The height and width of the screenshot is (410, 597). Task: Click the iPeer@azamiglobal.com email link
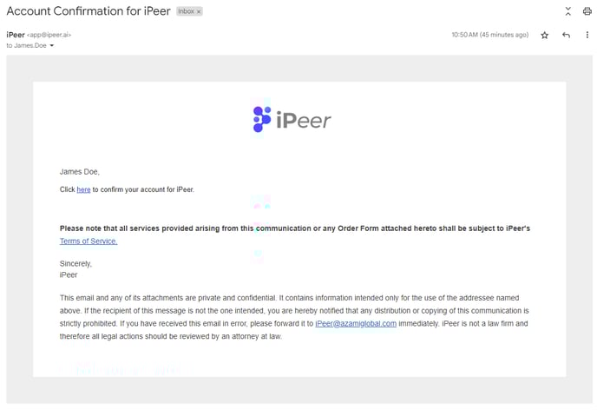pos(356,323)
